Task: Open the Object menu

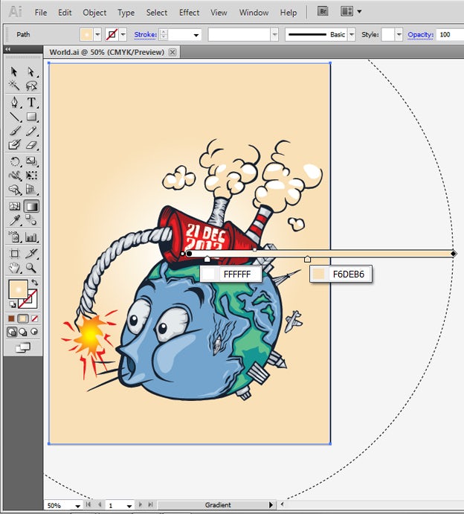Action: (x=94, y=13)
